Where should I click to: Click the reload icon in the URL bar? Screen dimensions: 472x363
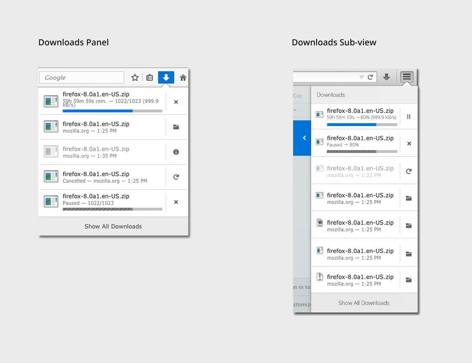click(370, 77)
